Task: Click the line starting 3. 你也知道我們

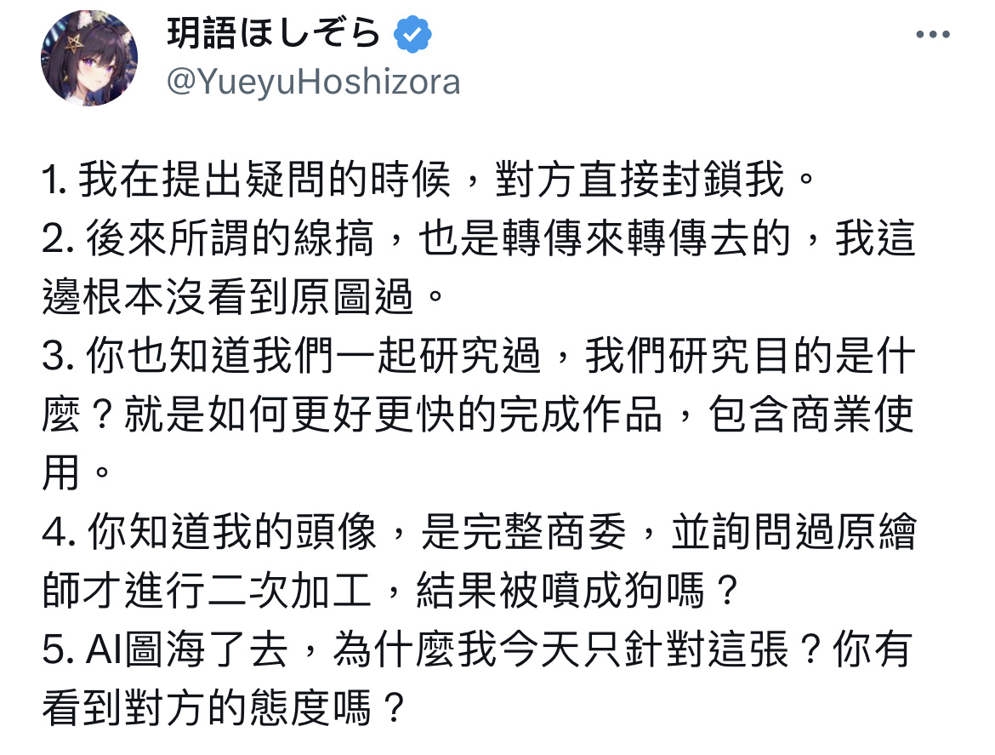Action: pos(479,356)
